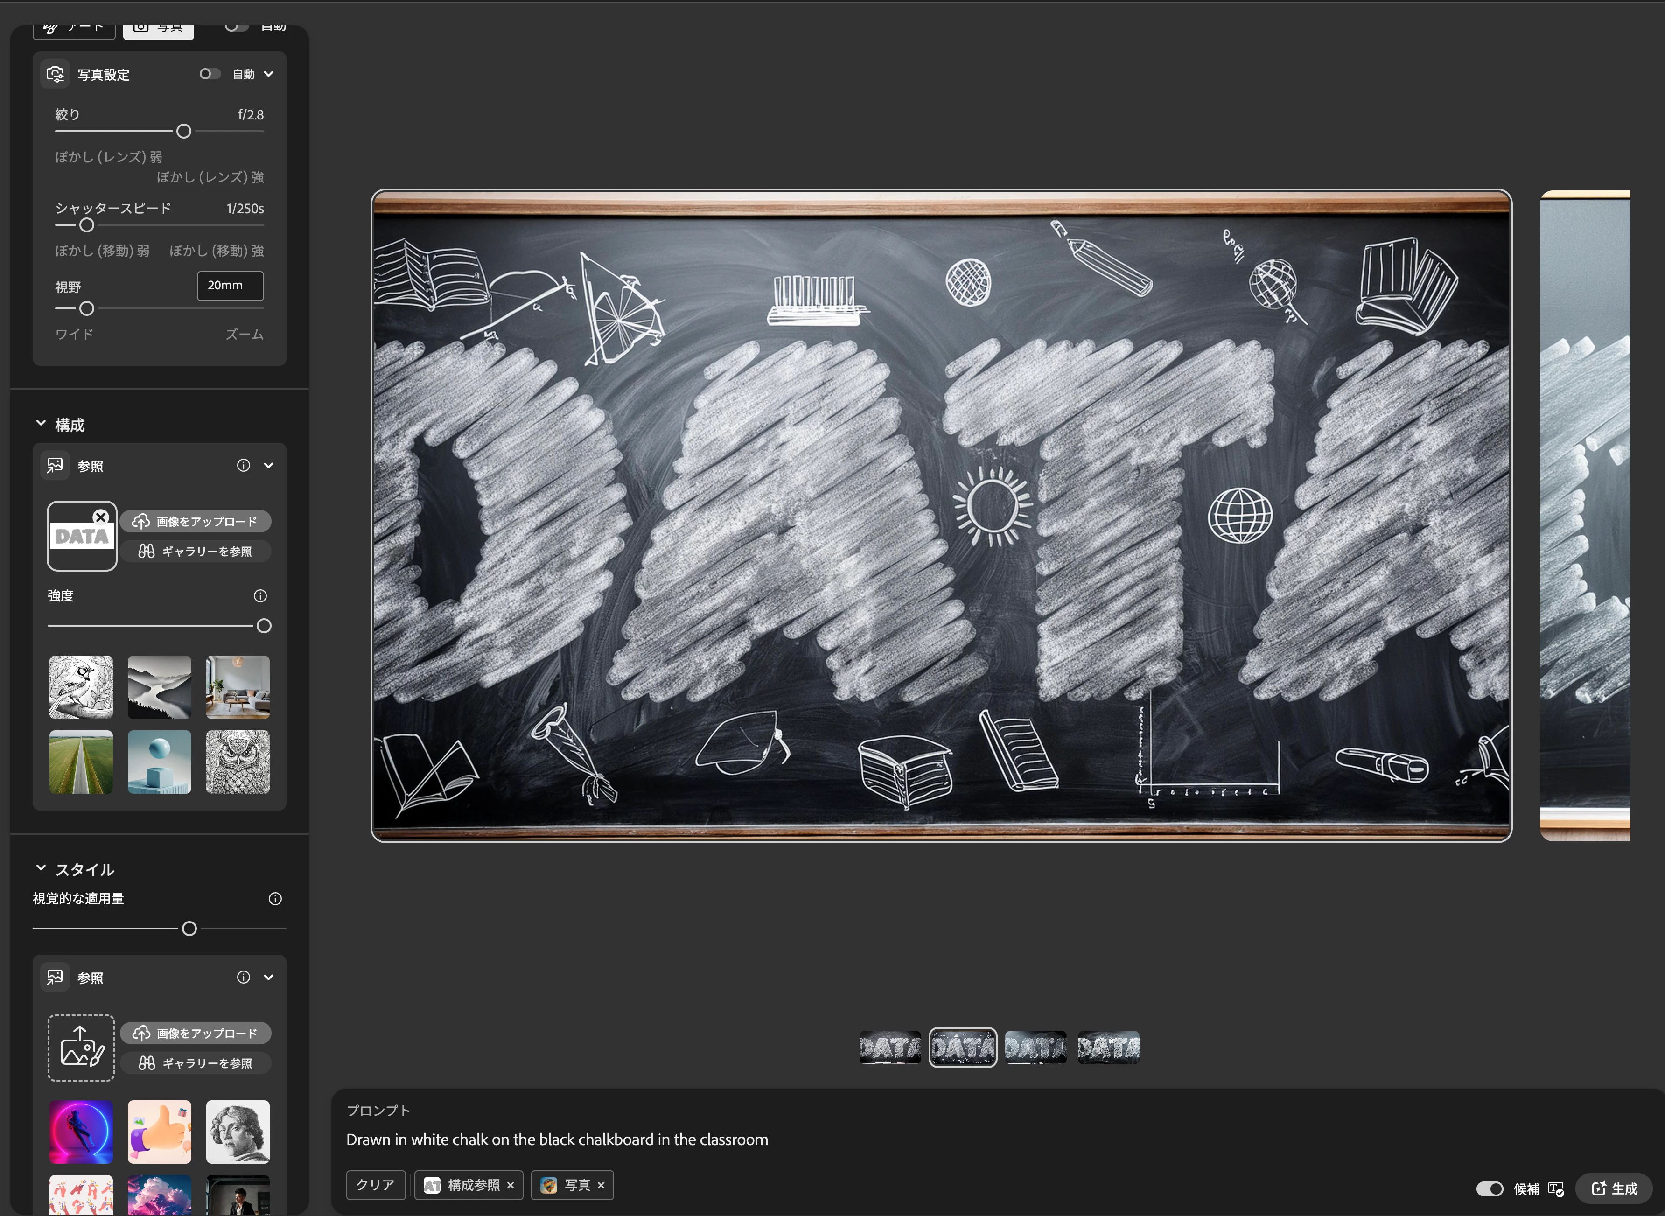Click the info icon in the 構成 参照 header
This screenshot has height=1216, width=1665.
click(243, 465)
